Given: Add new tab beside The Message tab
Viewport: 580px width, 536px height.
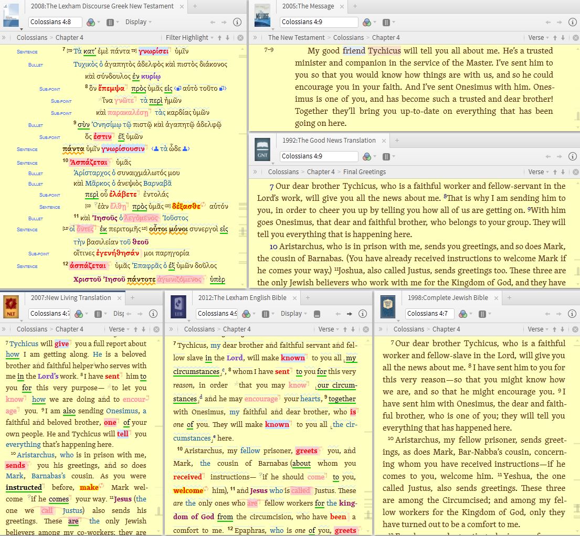Looking at the screenshot, I should (355, 6).
